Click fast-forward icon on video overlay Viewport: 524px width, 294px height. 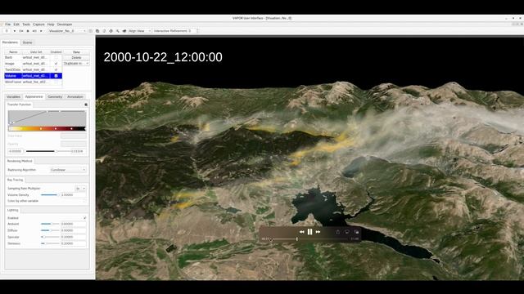point(318,232)
